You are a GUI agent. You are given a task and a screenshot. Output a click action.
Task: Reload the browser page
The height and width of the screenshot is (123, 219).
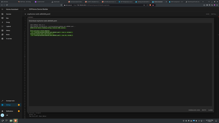pyautogui.click(x=7, y=5)
